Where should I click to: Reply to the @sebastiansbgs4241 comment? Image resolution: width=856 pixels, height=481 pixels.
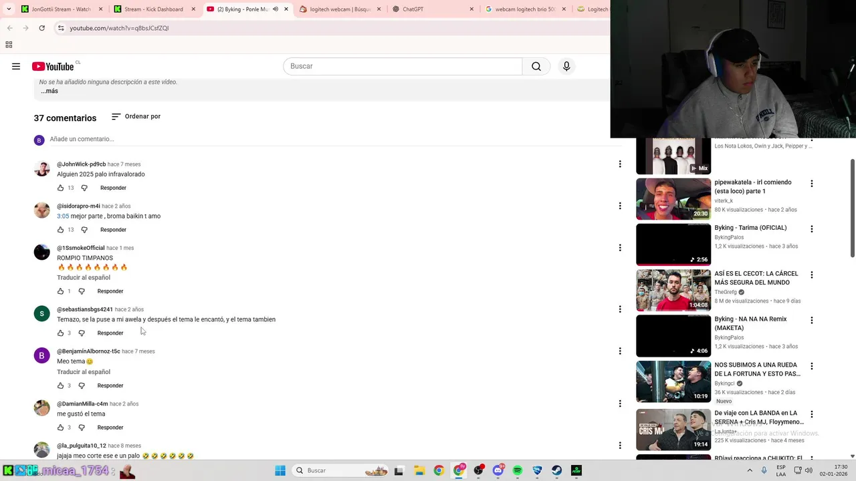point(110,333)
